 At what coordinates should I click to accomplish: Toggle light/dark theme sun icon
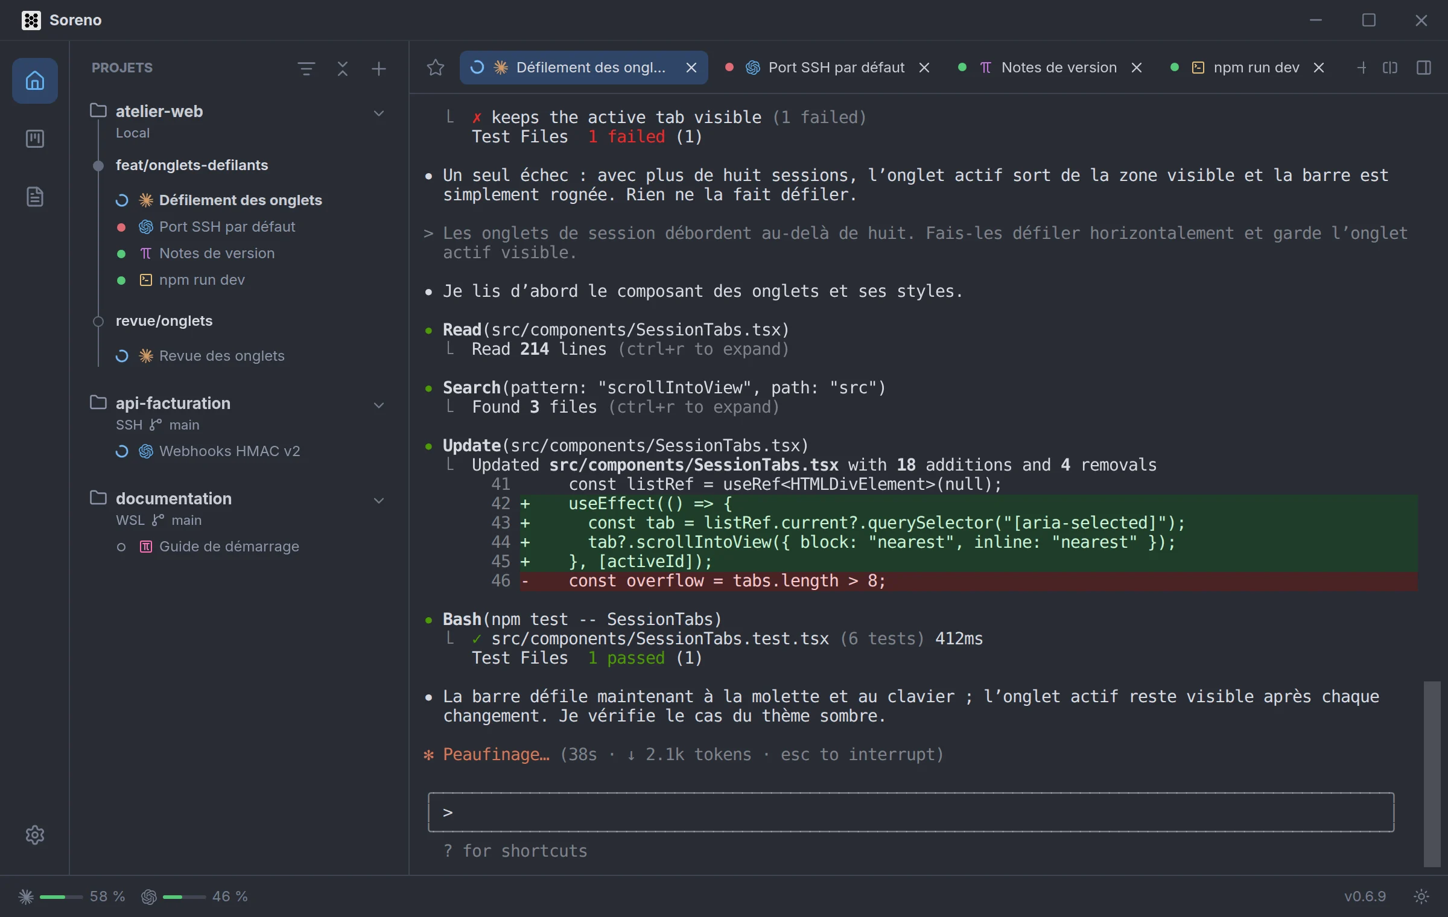tap(1421, 896)
